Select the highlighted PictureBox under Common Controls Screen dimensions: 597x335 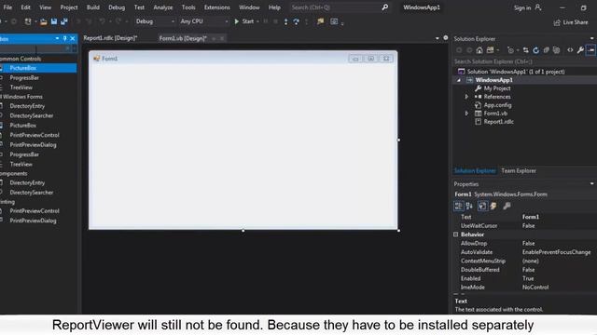click(x=38, y=68)
